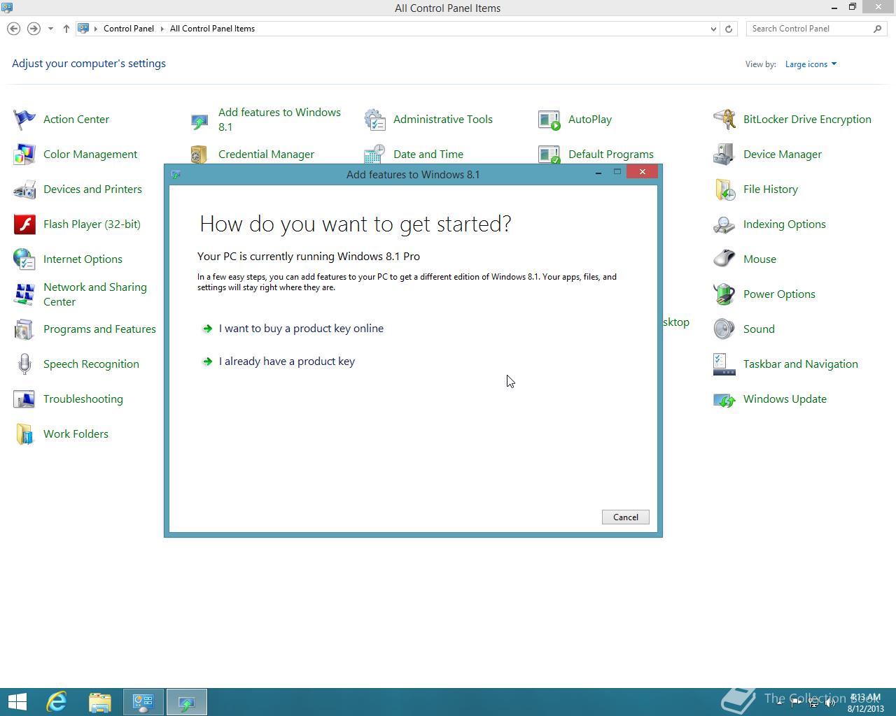The image size is (896, 716).
Task: Open the BitLocker Drive Encryption icon
Action: coord(724,120)
